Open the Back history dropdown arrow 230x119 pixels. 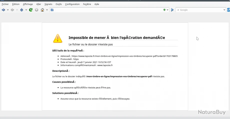pos(8,10)
